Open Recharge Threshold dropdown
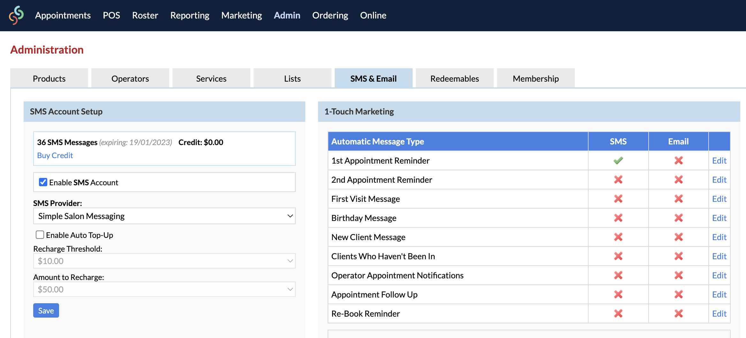This screenshot has width=746, height=338. point(164,261)
